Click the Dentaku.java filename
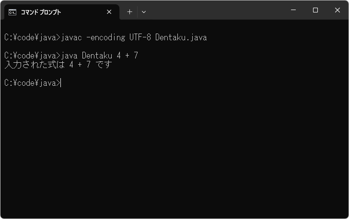The height and width of the screenshot is (219, 349). [x=181, y=37]
